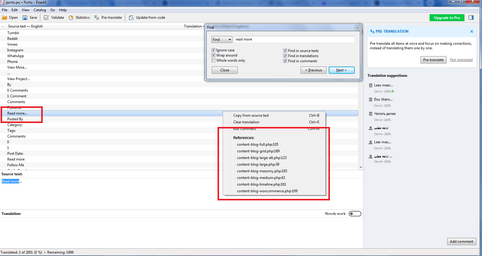Open the Edit menu
The height and width of the screenshot is (256, 482).
(x=15, y=10)
